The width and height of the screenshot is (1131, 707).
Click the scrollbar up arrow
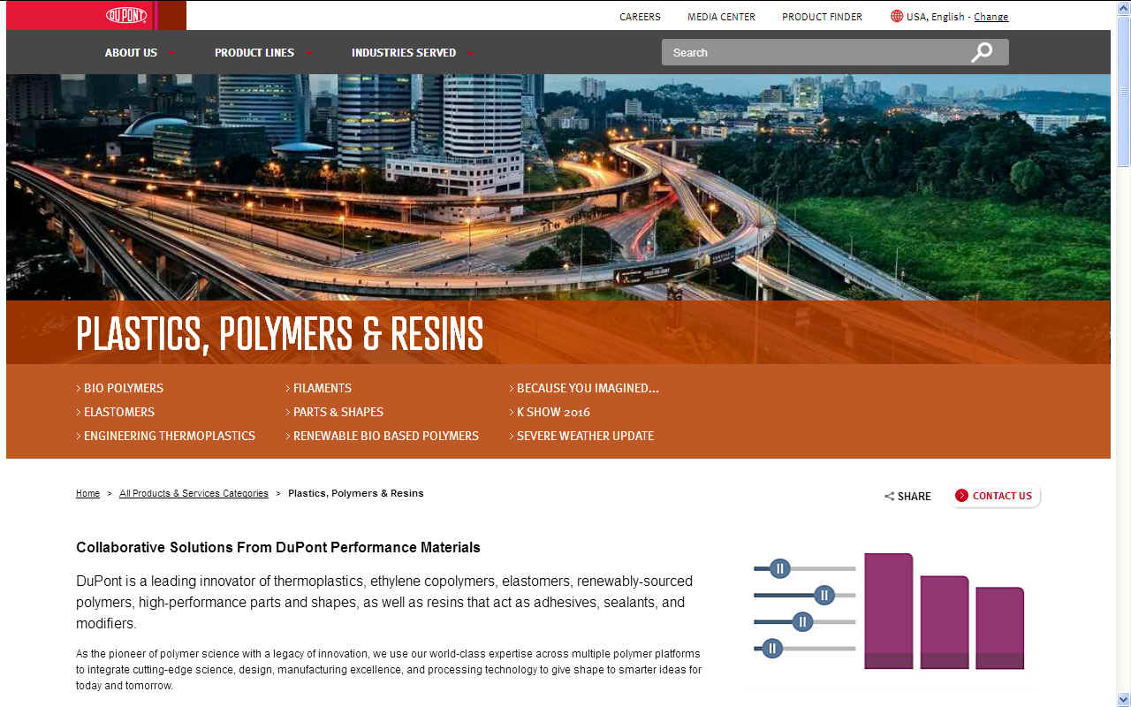(x=1124, y=7)
